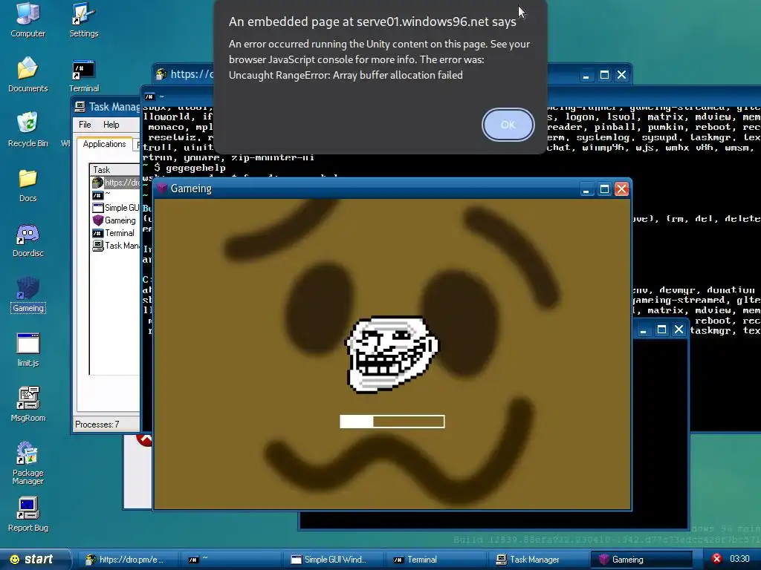Launch the Terminal desktop shortcut

point(83,76)
